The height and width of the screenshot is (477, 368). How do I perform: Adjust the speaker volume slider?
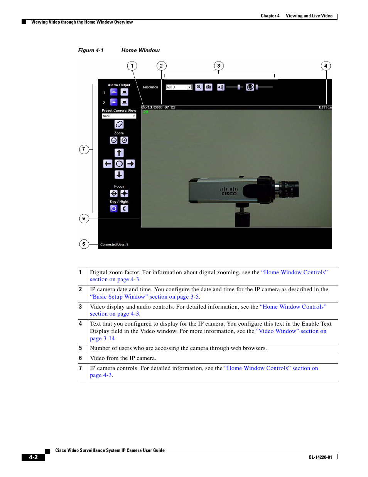[x=235, y=87]
